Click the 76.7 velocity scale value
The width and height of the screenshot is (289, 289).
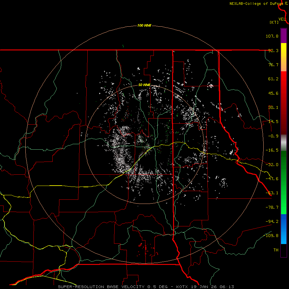coord(273,65)
